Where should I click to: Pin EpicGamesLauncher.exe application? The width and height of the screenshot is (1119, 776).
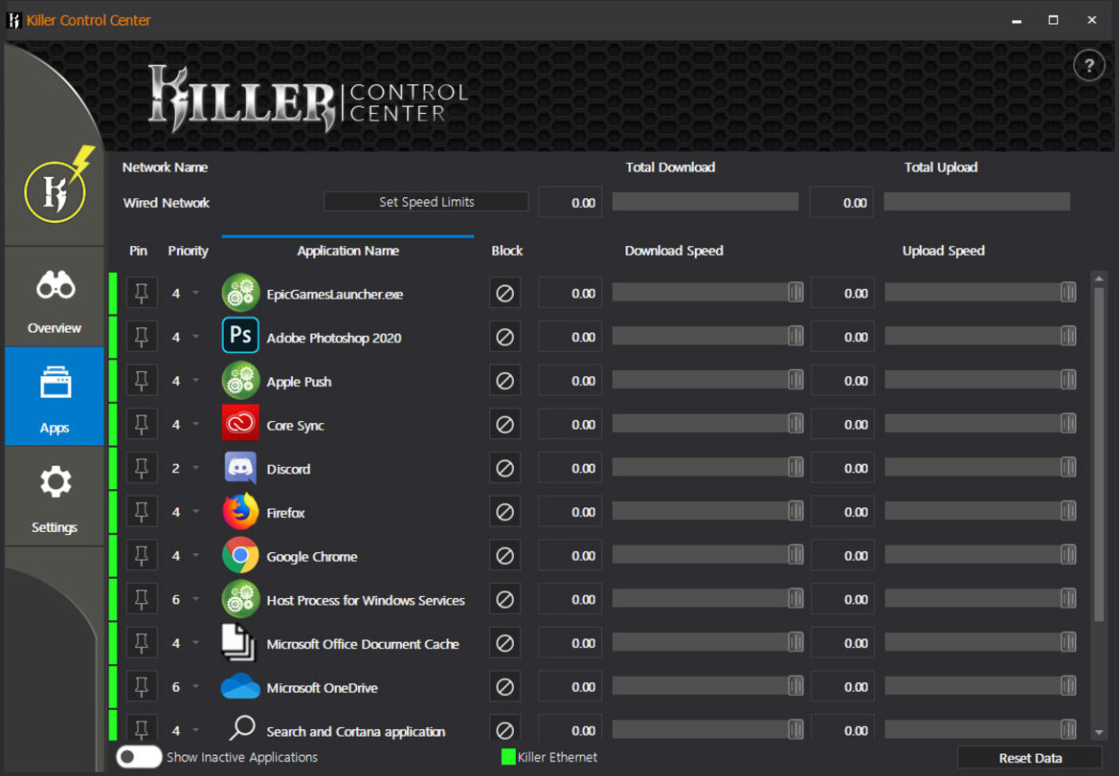142,293
